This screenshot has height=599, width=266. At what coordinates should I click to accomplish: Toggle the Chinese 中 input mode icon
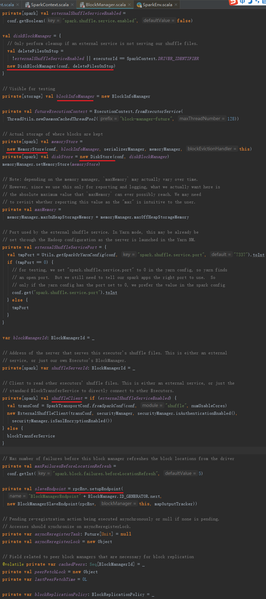pyautogui.click(x=242, y=2)
